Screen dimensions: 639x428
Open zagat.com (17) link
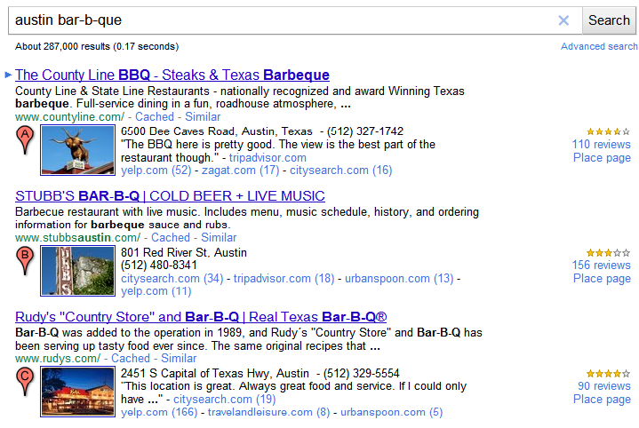(241, 170)
